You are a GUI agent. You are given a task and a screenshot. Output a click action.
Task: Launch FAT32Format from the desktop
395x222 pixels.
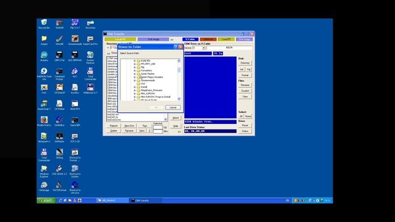click(59, 186)
